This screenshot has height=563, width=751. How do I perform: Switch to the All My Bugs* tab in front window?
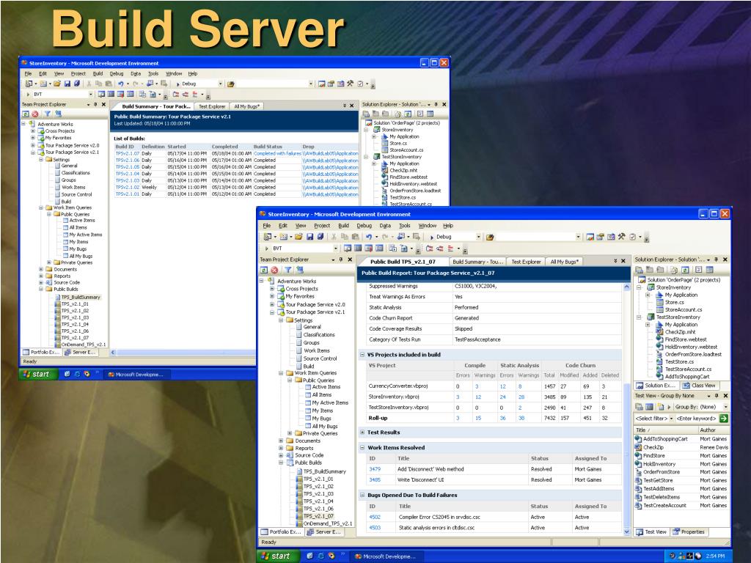point(564,262)
